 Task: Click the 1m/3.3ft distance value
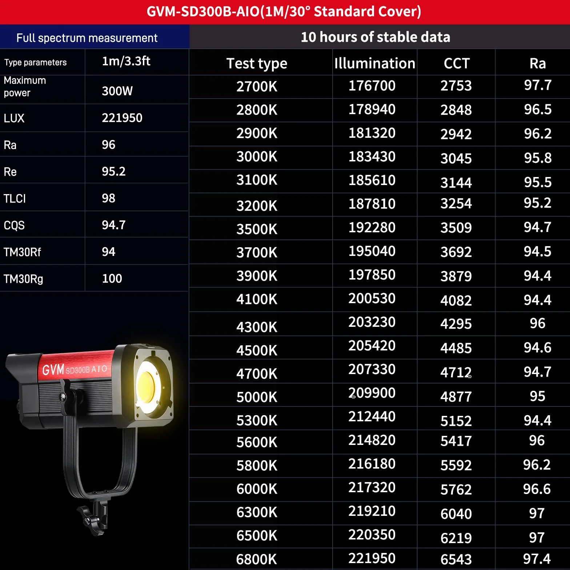click(x=126, y=61)
